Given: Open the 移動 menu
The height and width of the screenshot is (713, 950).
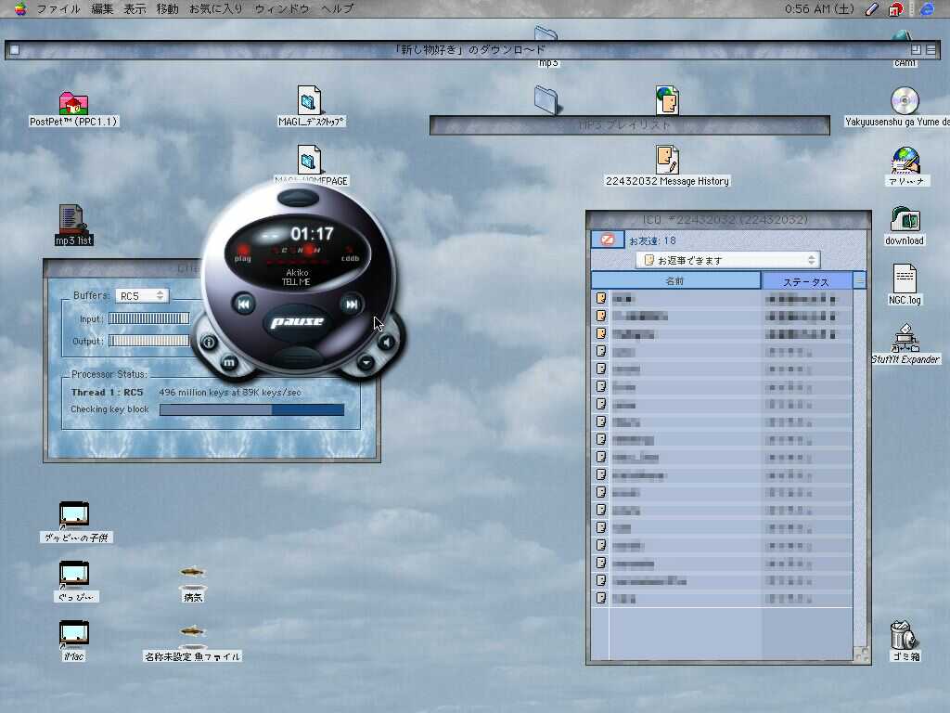Looking at the screenshot, I should click(167, 8).
